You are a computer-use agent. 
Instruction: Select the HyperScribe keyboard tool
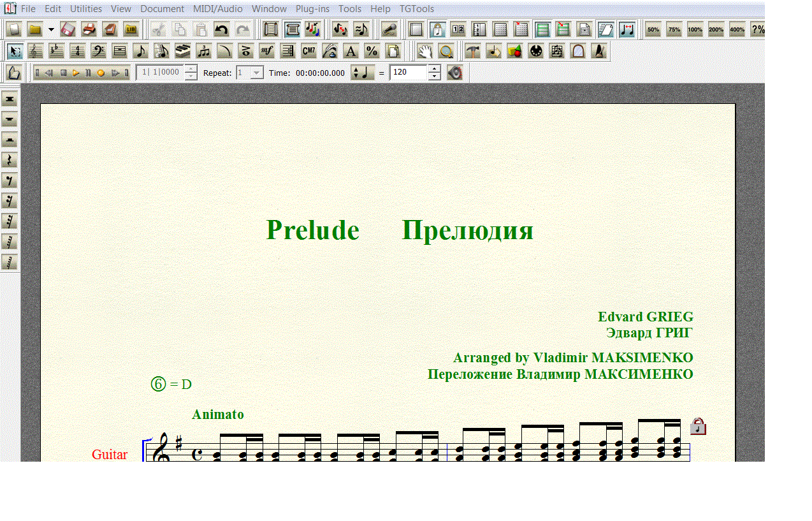183,51
